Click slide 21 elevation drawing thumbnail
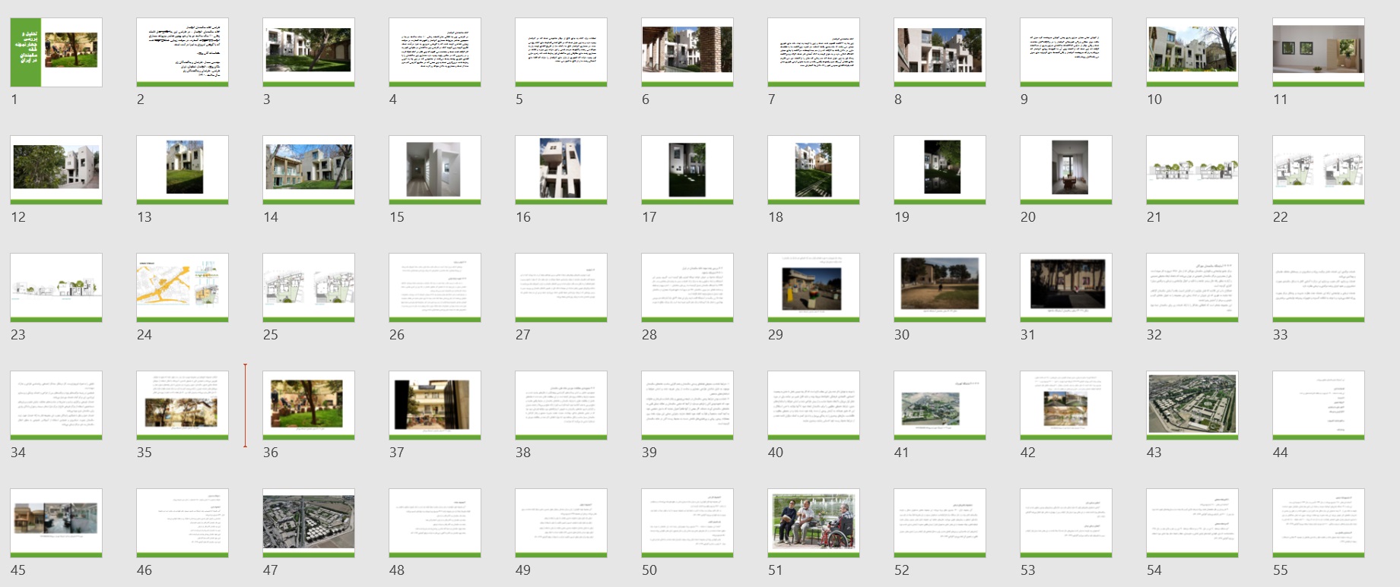The height and width of the screenshot is (587, 1400). click(1192, 170)
